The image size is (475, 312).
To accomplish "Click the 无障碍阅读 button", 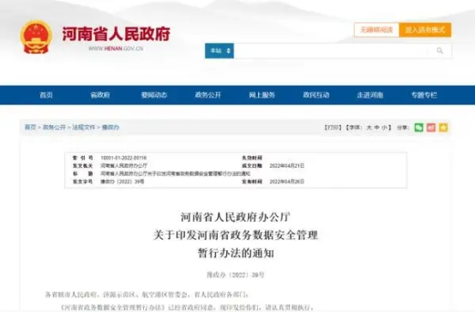I will coord(376,30).
